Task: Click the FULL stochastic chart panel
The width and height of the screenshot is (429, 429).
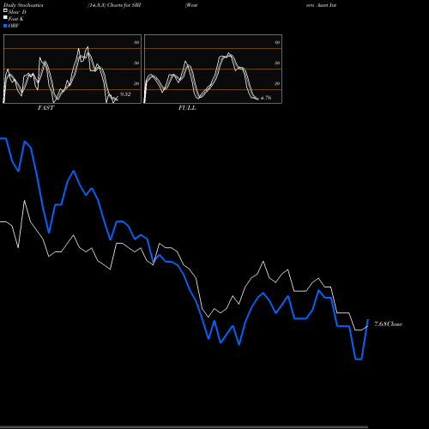Action: pos(213,69)
